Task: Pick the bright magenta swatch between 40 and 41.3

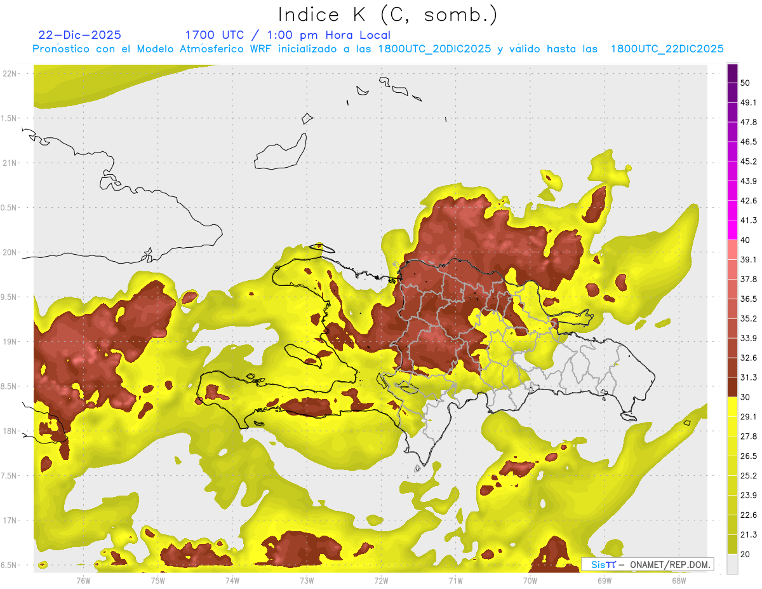Action: [x=733, y=230]
